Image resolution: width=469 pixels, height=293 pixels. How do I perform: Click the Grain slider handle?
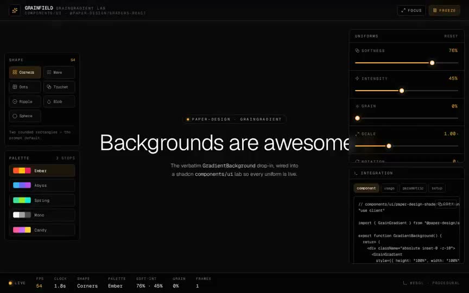[x=357, y=118]
